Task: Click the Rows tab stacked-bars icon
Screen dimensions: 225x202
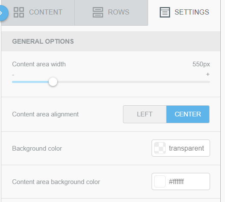Action: click(98, 12)
